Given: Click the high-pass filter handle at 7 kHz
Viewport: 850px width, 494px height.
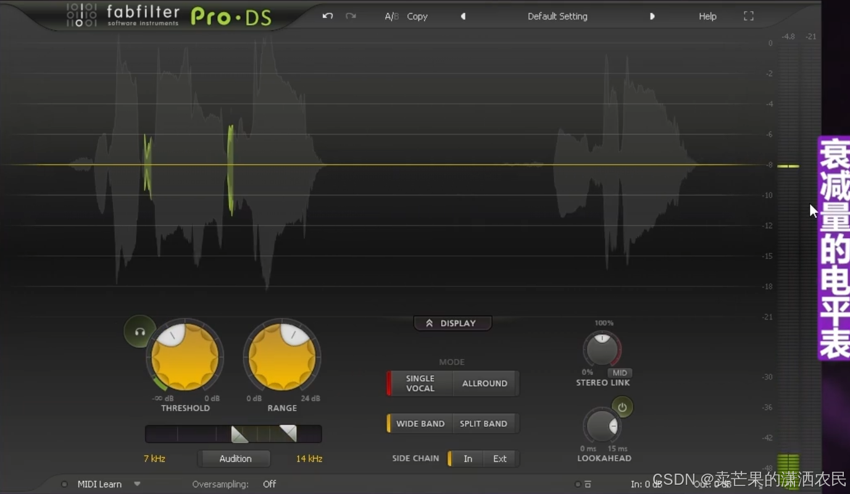Looking at the screenshot, I should [240, 434].
